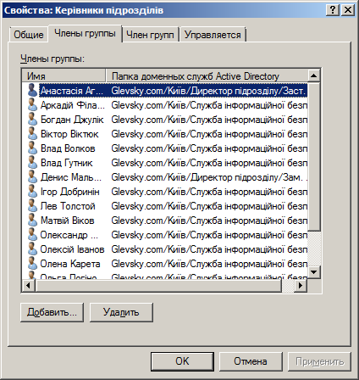Open the Управляется tab
Screen dimensions: 359x380
coord(213,35)
